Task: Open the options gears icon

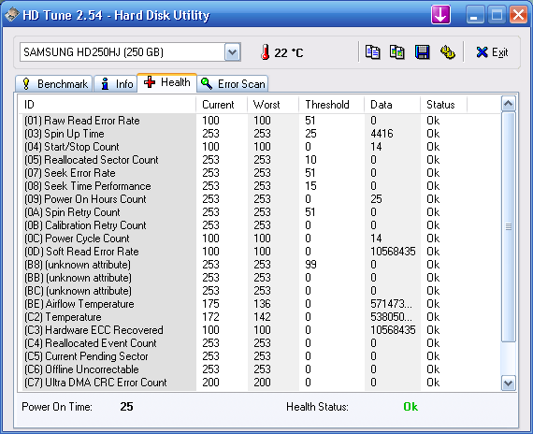Action: pos(447,52)
